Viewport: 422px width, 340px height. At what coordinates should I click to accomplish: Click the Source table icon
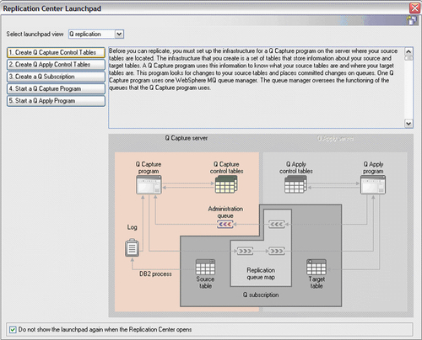205,267
